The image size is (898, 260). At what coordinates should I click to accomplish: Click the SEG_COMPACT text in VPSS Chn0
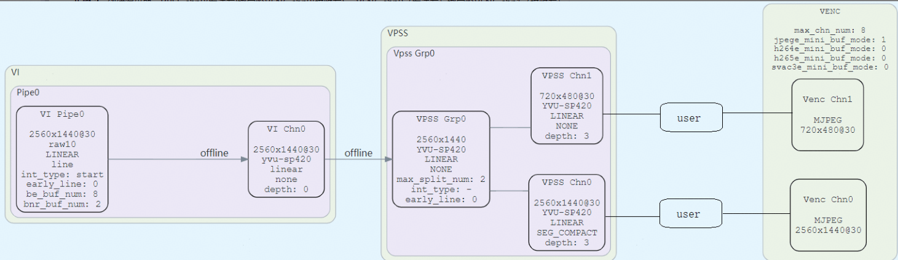(567, 232)
